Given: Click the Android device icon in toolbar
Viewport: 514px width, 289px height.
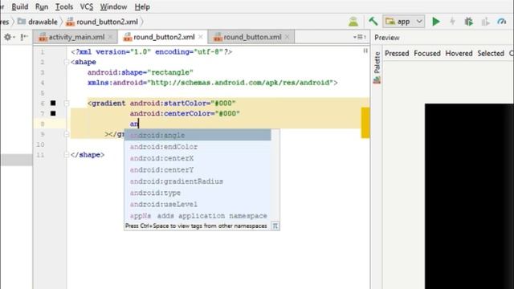Looking at the screenshot, I should [x=353, y=22].
